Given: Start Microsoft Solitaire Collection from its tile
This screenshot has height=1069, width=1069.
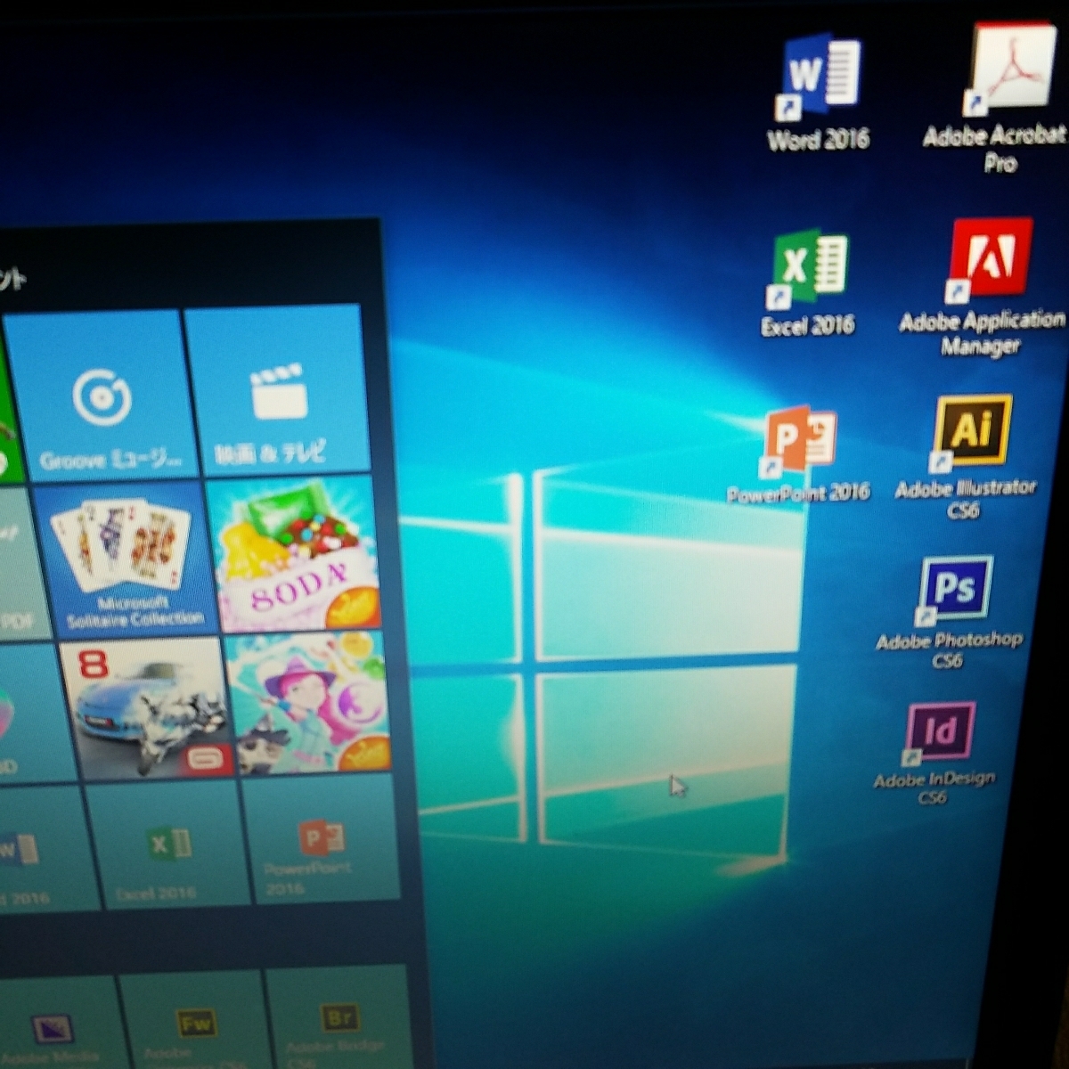Looking at the screenshot, I should click(125, 552).
